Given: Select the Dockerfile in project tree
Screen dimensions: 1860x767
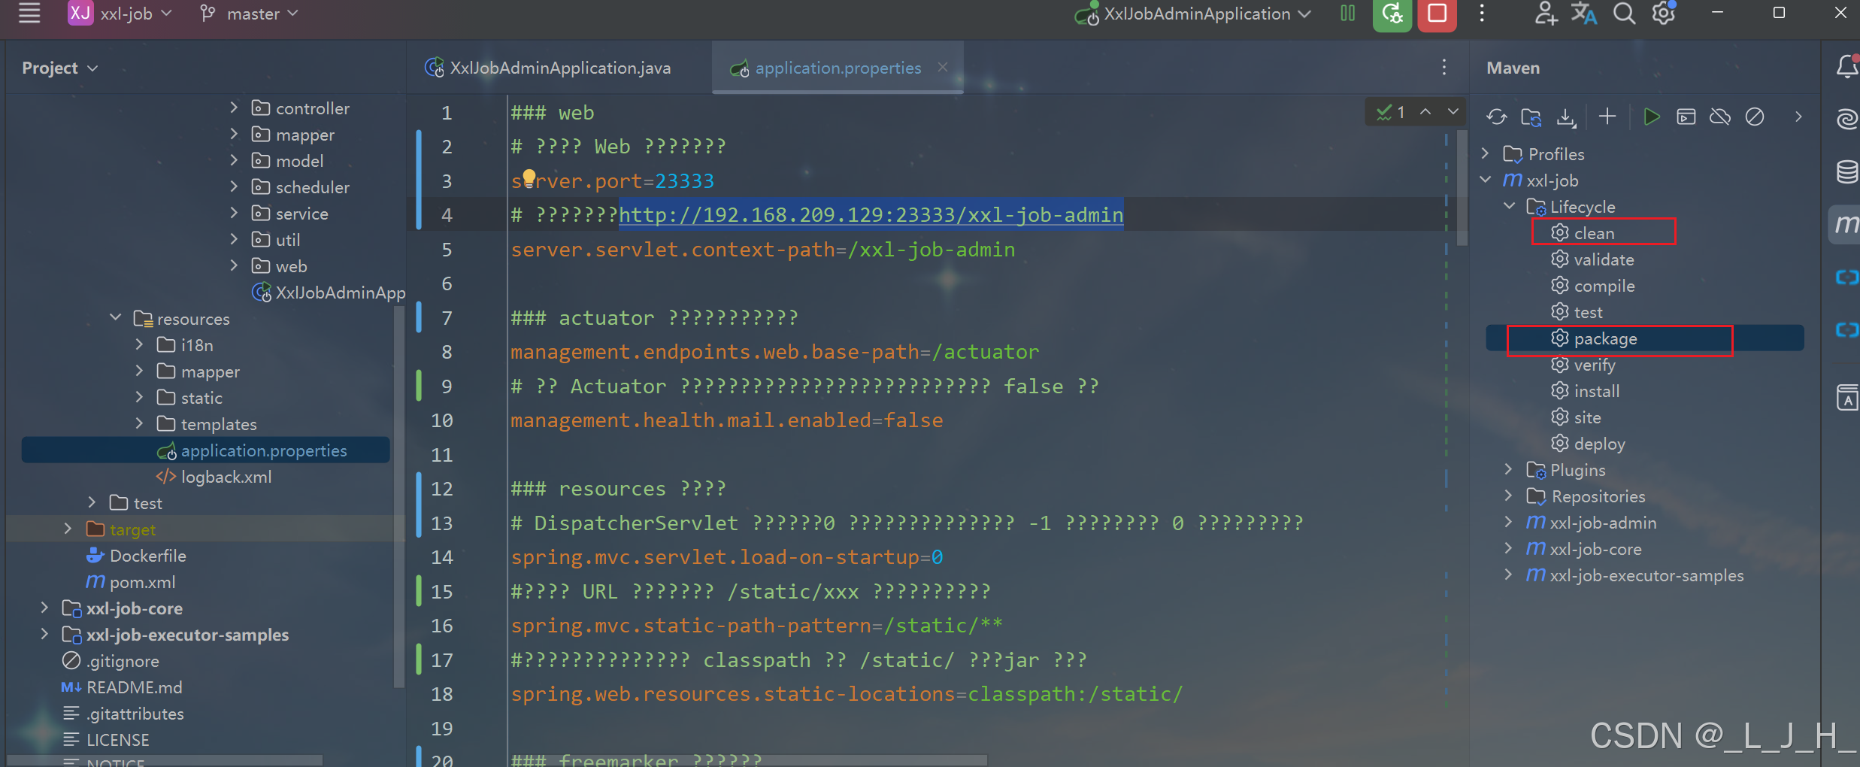Looking at the screenshot, I should pyautogui.click(x=136, y=556).
